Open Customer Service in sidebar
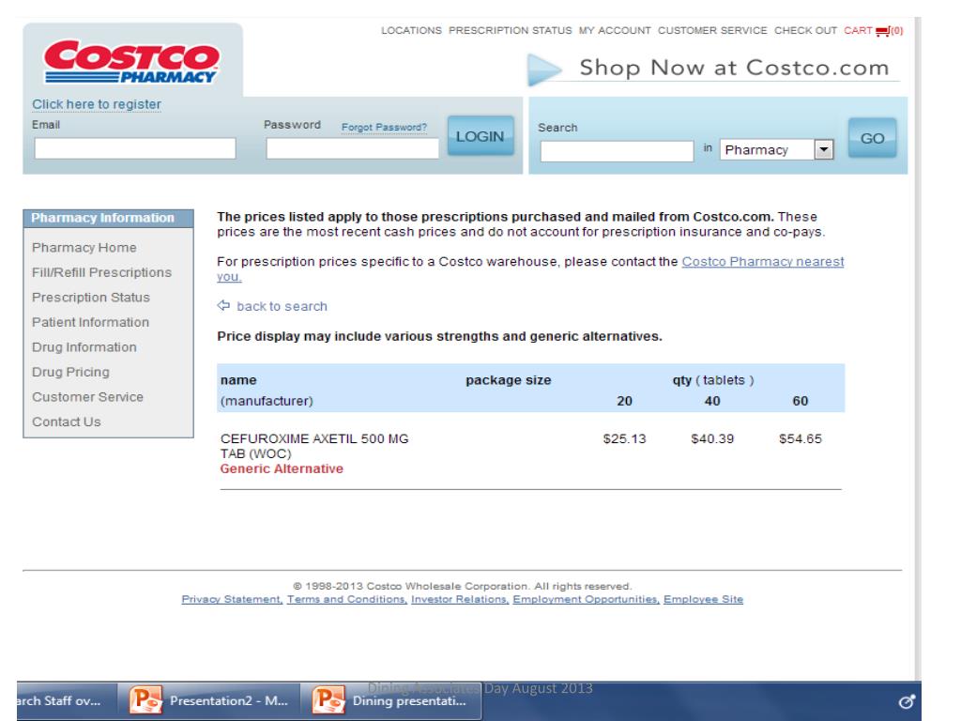The width and height of the screenshot is (961, 721). pos(87,397)
